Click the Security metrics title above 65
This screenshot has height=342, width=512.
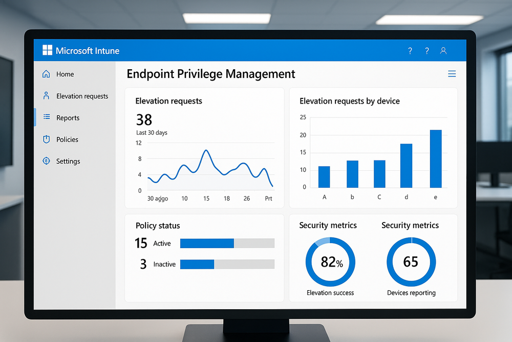tap(410, 225)
